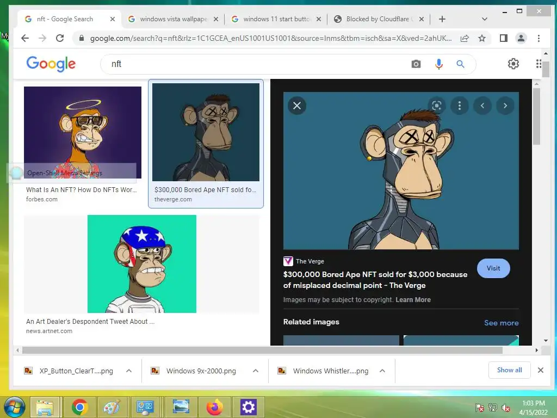Open the Chrome profile avatar
Screen dimensions: 557x418
click(x=521, y=38)
